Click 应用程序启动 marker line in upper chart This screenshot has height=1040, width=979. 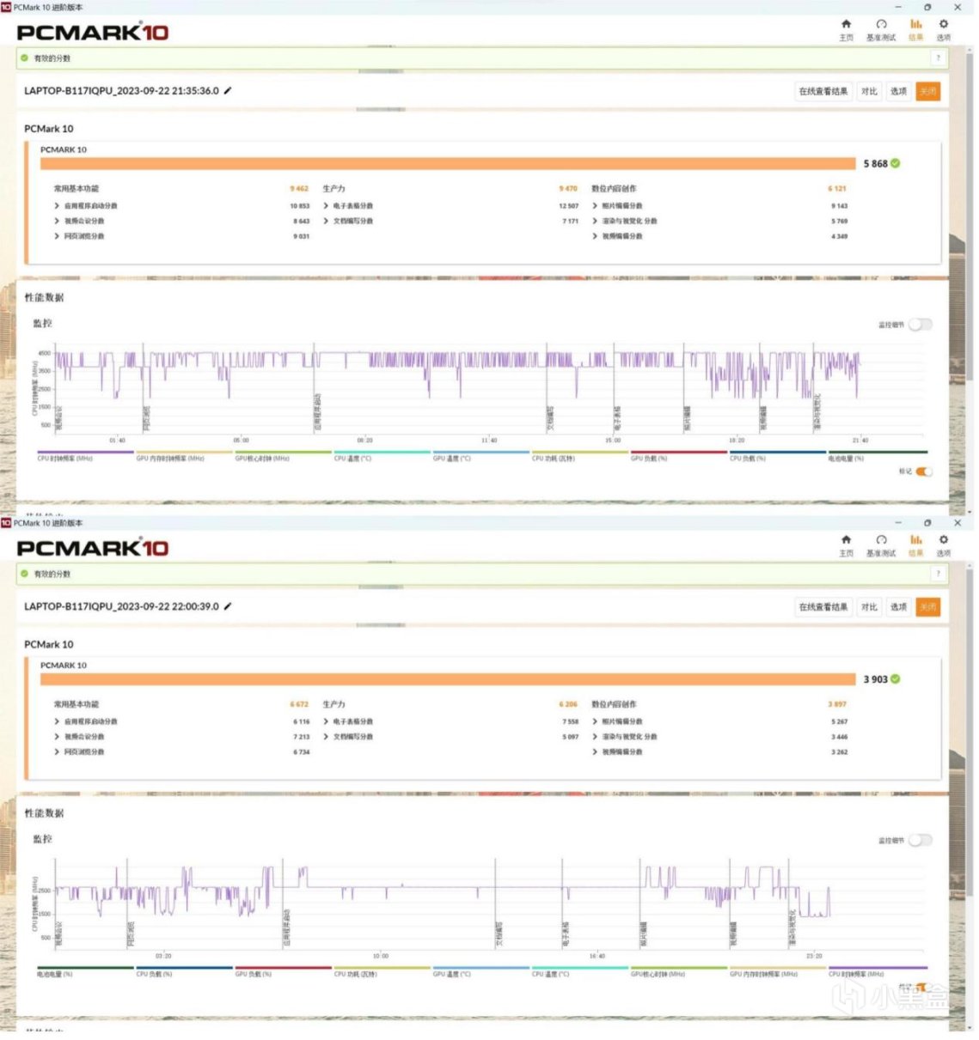(315, 388)
